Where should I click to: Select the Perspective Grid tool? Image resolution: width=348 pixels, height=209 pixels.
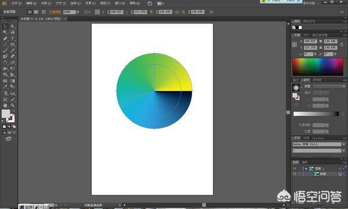coord(13,75)
